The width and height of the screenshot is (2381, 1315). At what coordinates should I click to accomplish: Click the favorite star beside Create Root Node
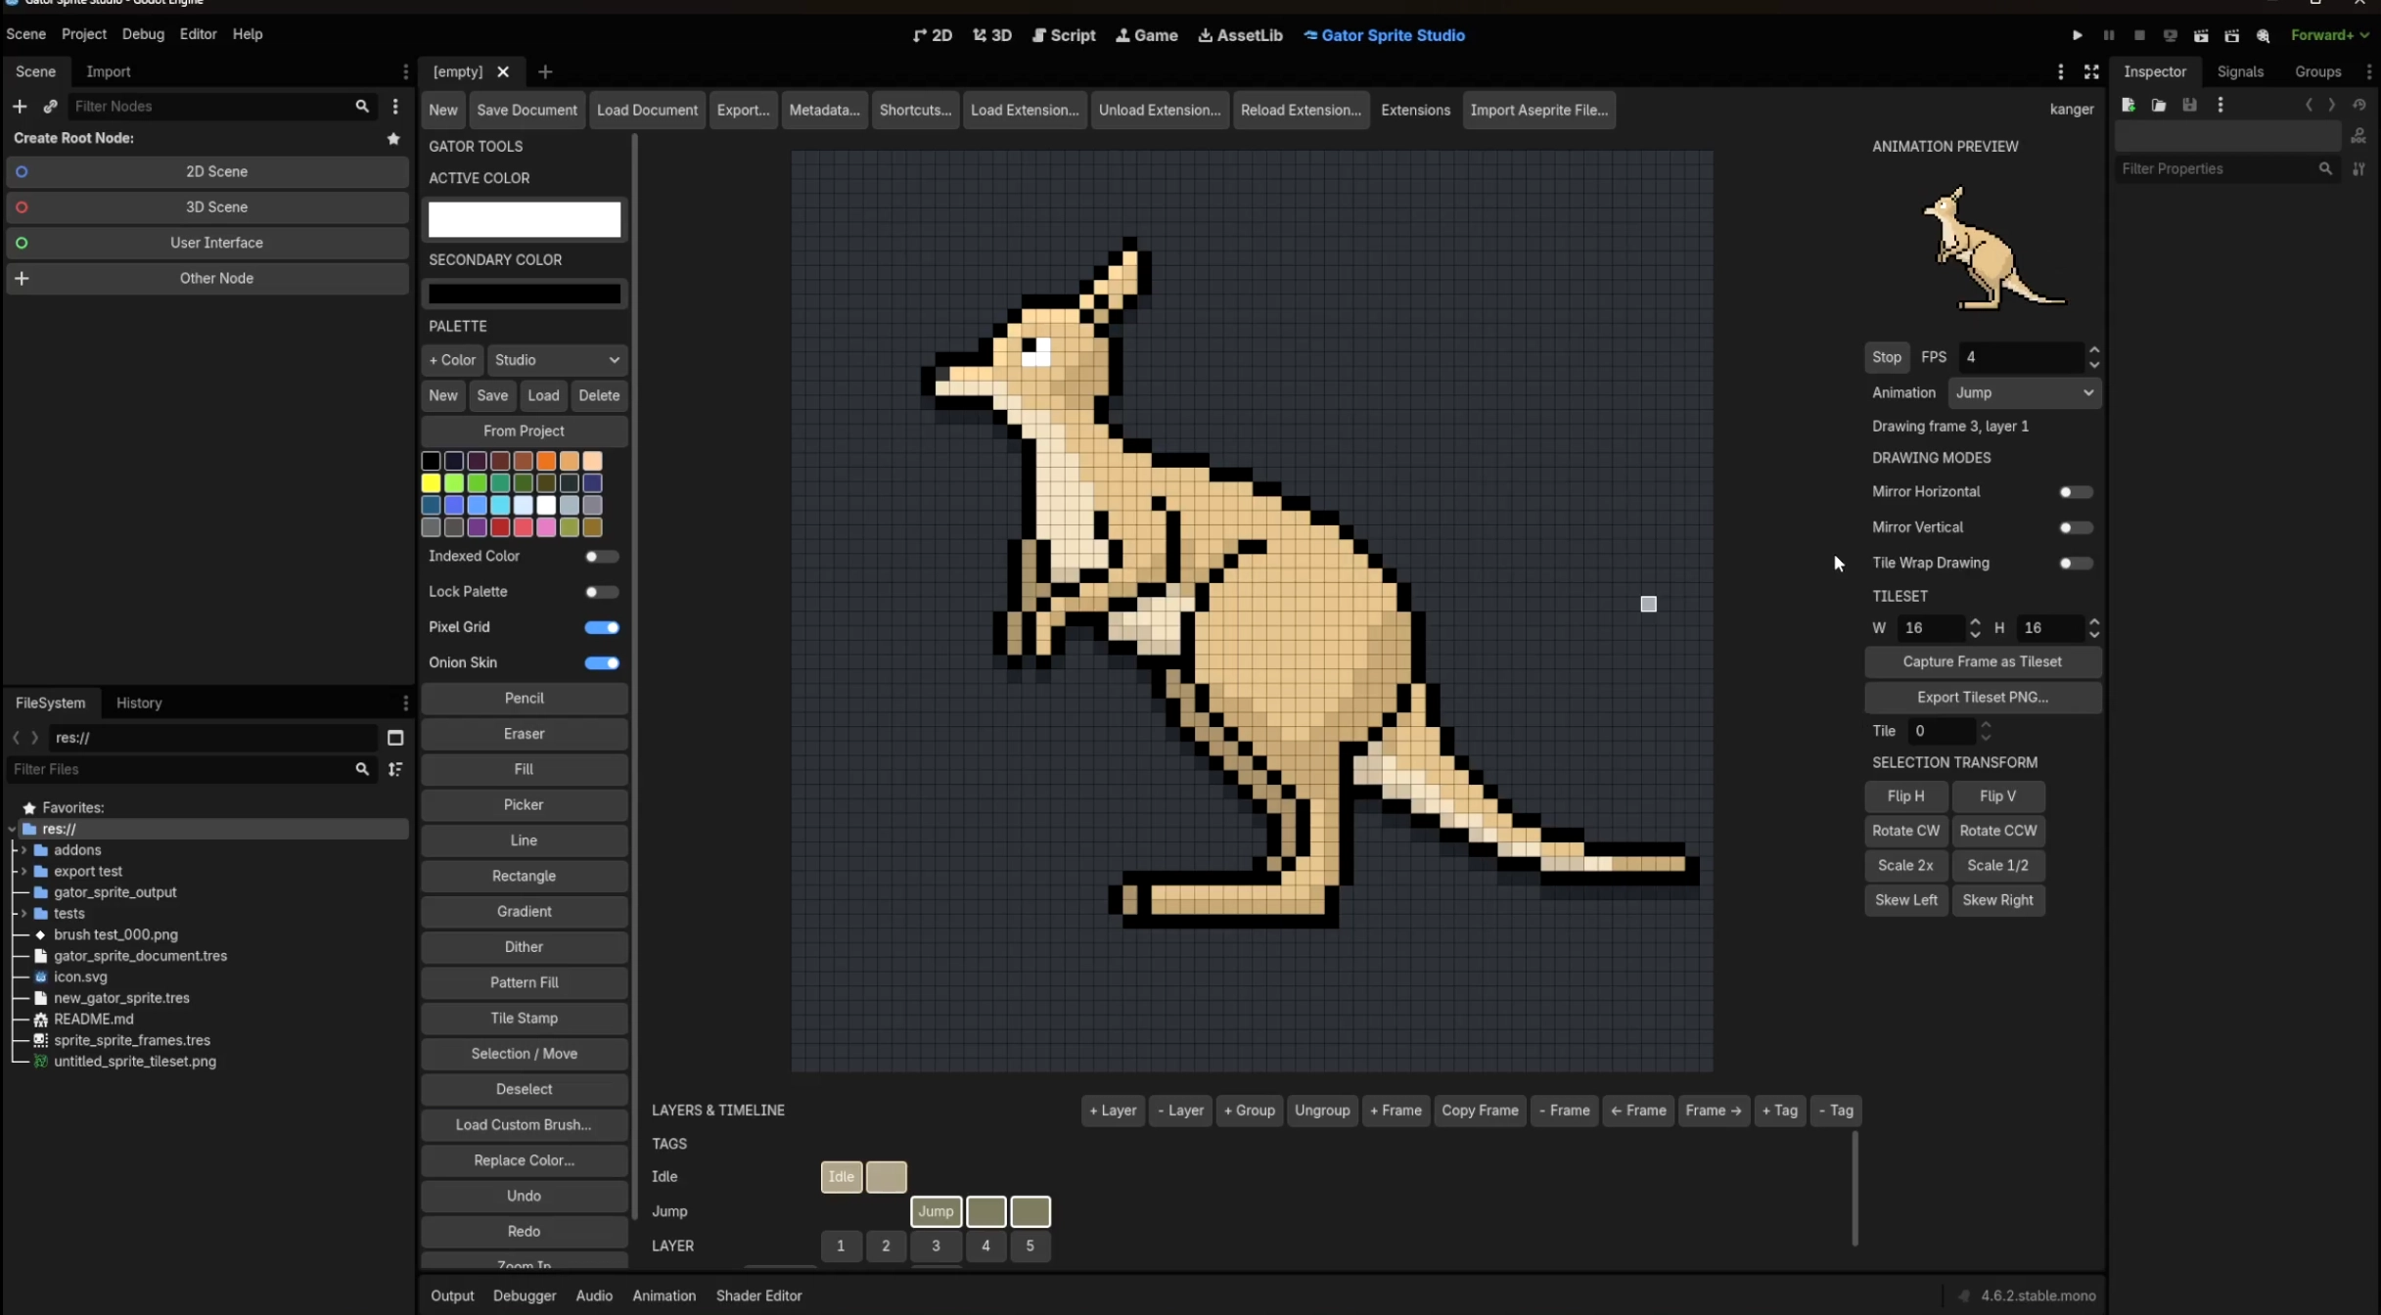[393, 138]
